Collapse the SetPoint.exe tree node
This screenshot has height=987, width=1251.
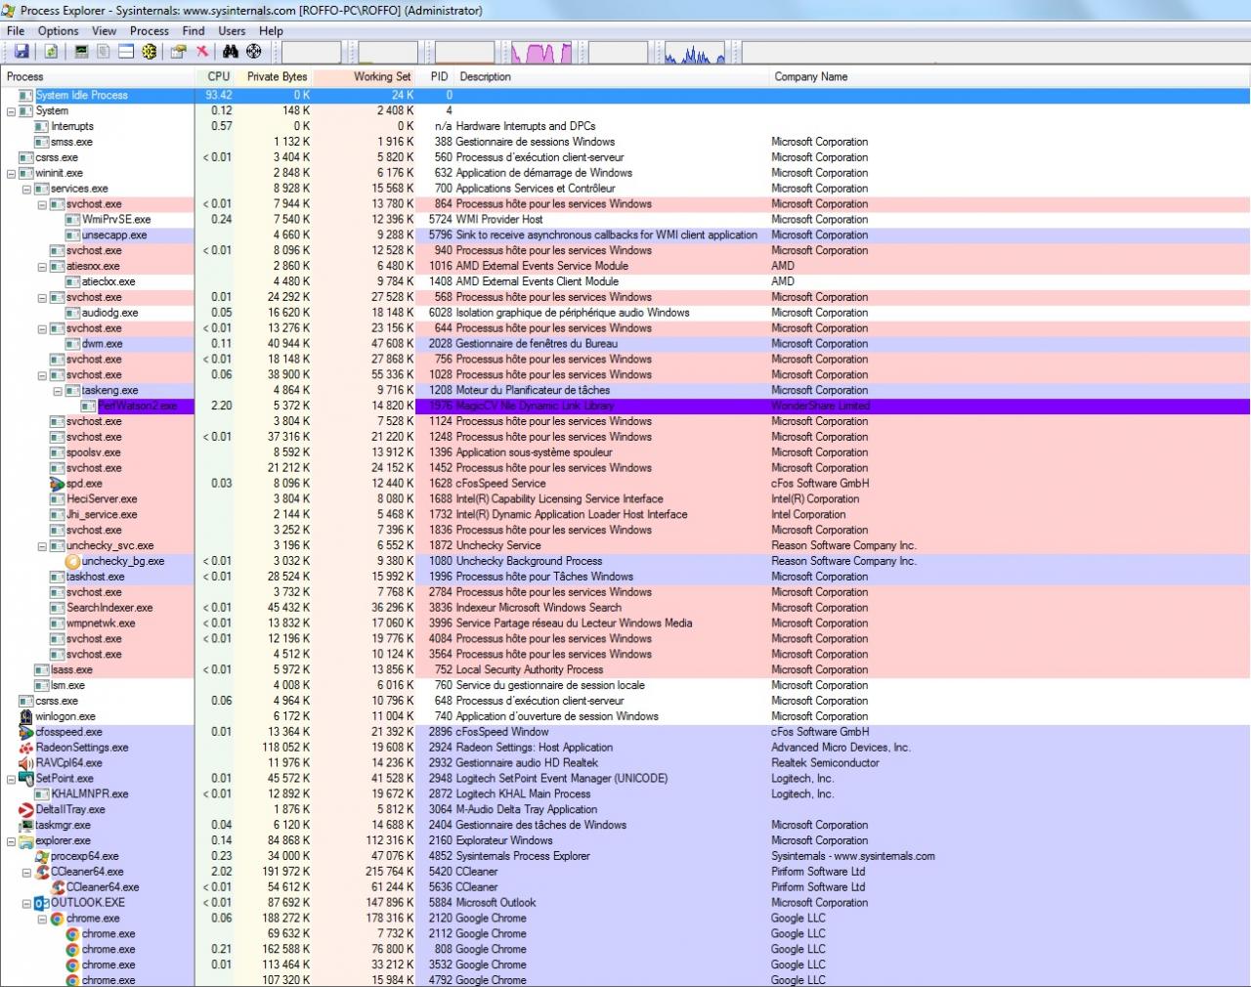(12, 779)
